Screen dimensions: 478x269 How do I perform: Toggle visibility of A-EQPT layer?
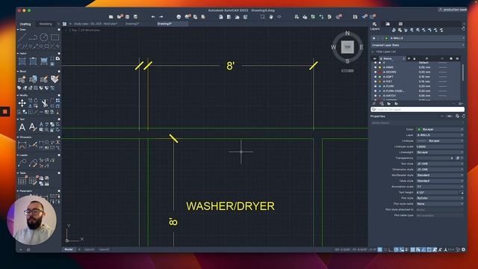coord(375,77)
